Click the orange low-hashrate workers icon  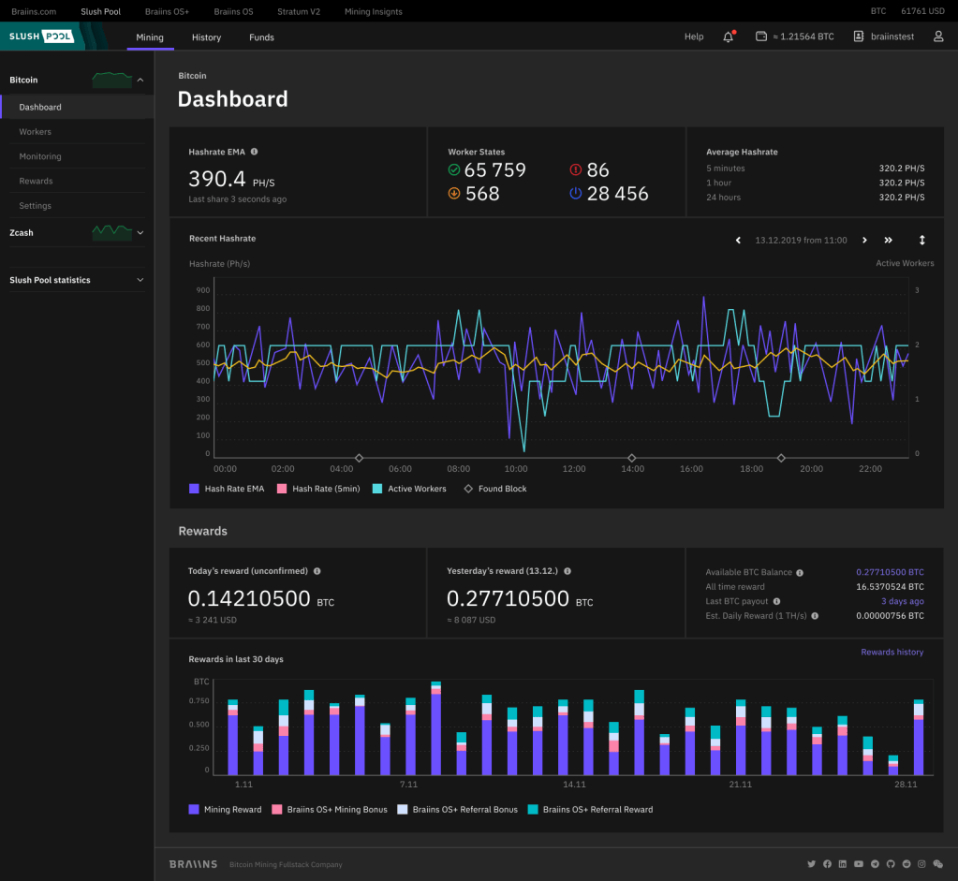coord(454,194)
